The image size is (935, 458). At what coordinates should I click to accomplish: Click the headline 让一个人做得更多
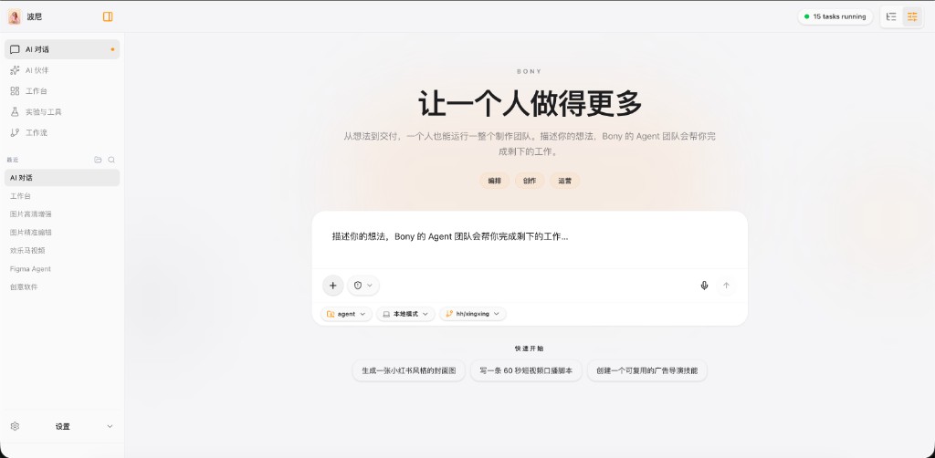[x=530, y=104]
